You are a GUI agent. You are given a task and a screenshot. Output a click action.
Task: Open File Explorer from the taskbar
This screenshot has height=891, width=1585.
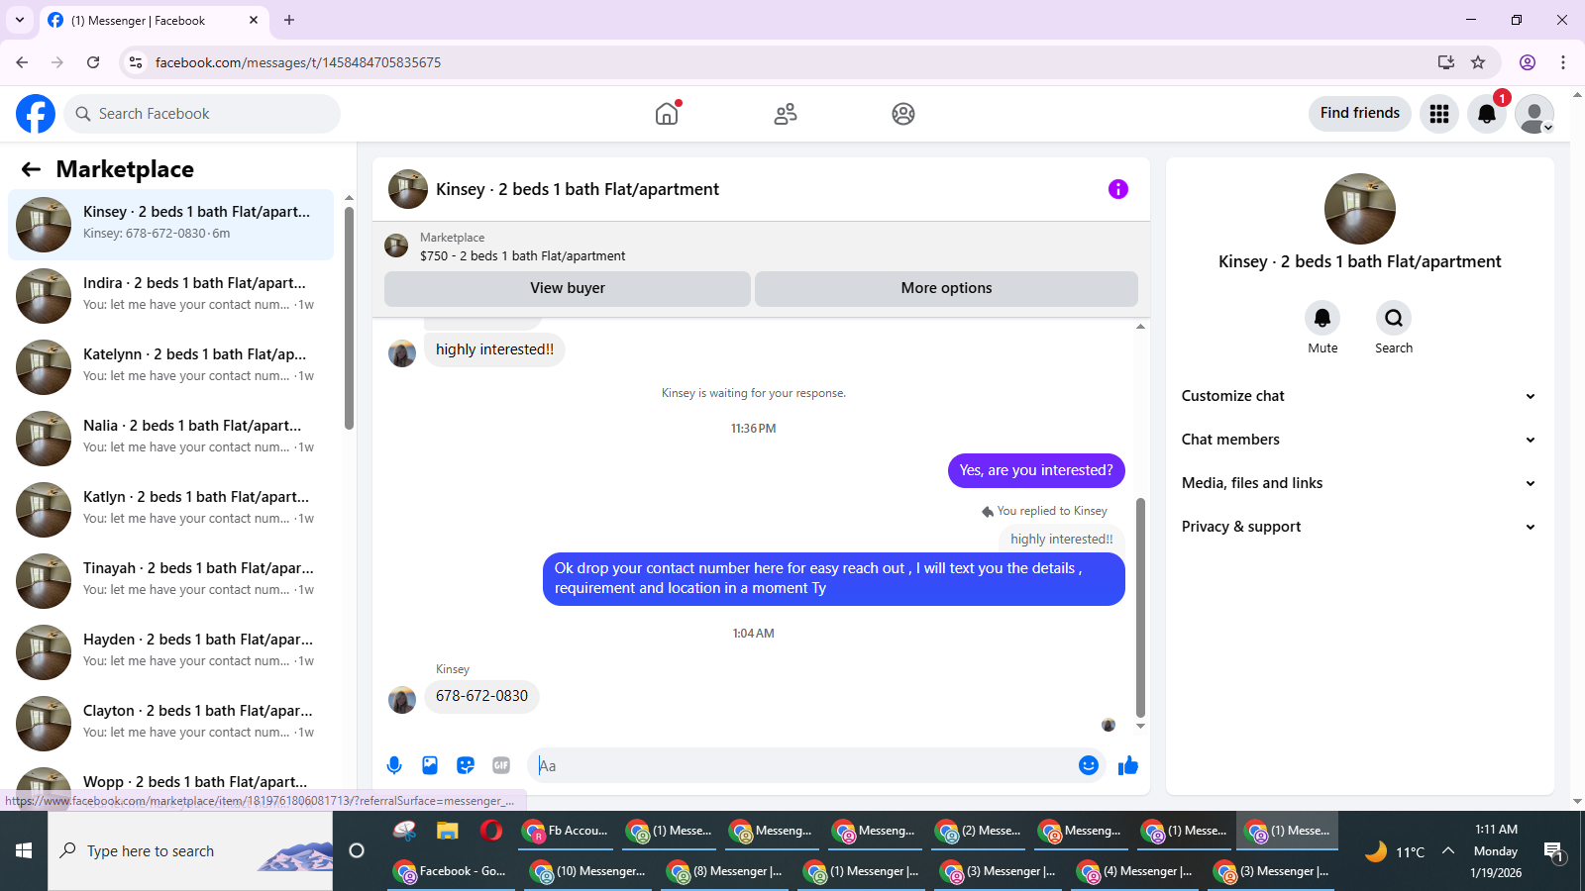[x=448, y=831]
